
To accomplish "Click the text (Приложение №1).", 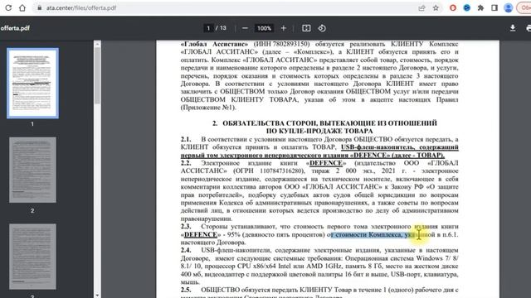I will pos(208,108).
